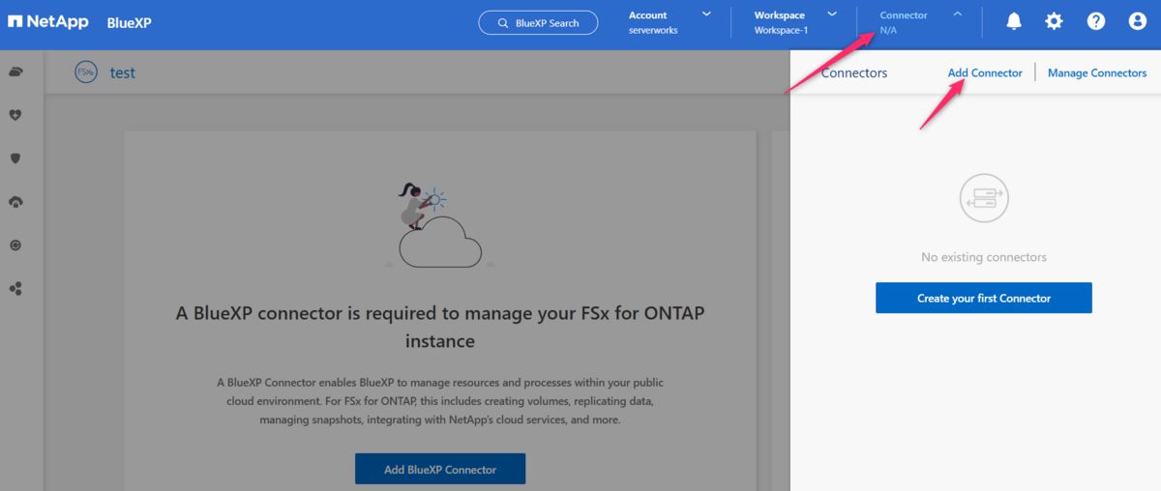
Task: Open the Extensions dots sidebar icon
Action: pyautogui.click(x=15, y=288)
